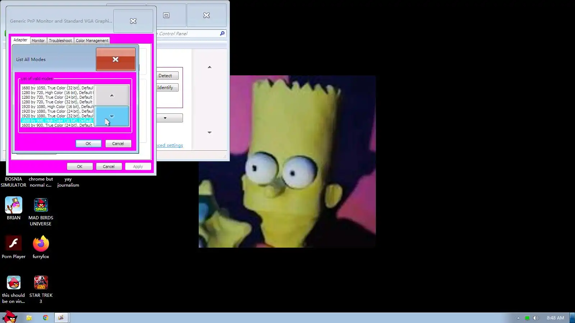The image size is (575, 323).
Task: Open the advanced settings link
Action: (x=170, y=145)
